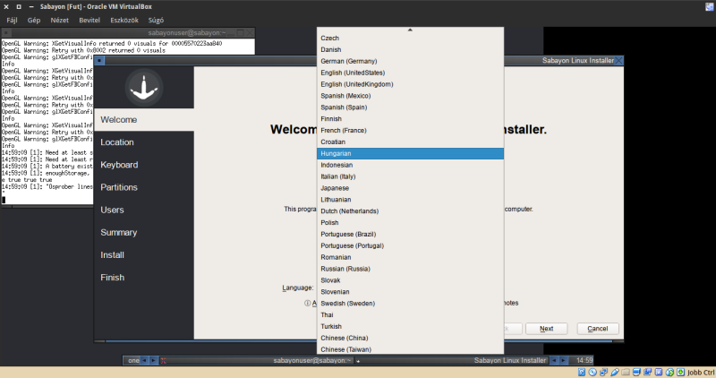The image size is (716, 378).
Task: Choose English (UnitedKingdom) language
Action: 410,84
